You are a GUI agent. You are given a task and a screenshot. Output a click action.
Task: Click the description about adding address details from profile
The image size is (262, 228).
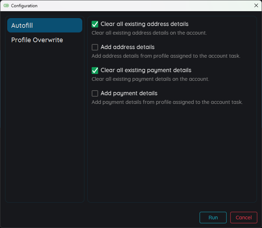pyautogui.click(x=166, y=56)
